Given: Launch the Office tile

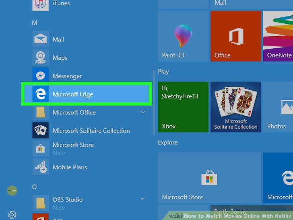Looking at the screenshot, I should 236,36.
